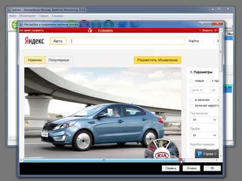Click the Установить link in the red banner
The height and width of the screenshot is (181, 242).
pos(105,31)
